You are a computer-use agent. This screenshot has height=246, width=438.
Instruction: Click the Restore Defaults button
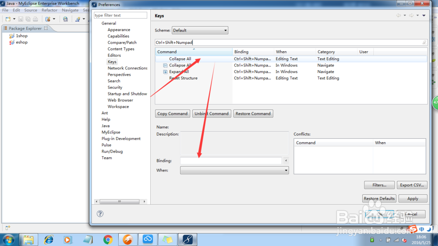tap(379, 199)
